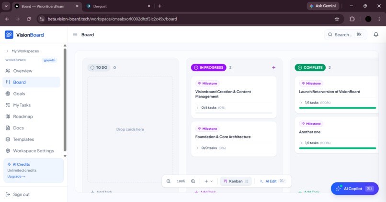Open Launch Beta version of VisionBoard card
Viewport: 386px width, 202px height.
click(x=329, y=92)
